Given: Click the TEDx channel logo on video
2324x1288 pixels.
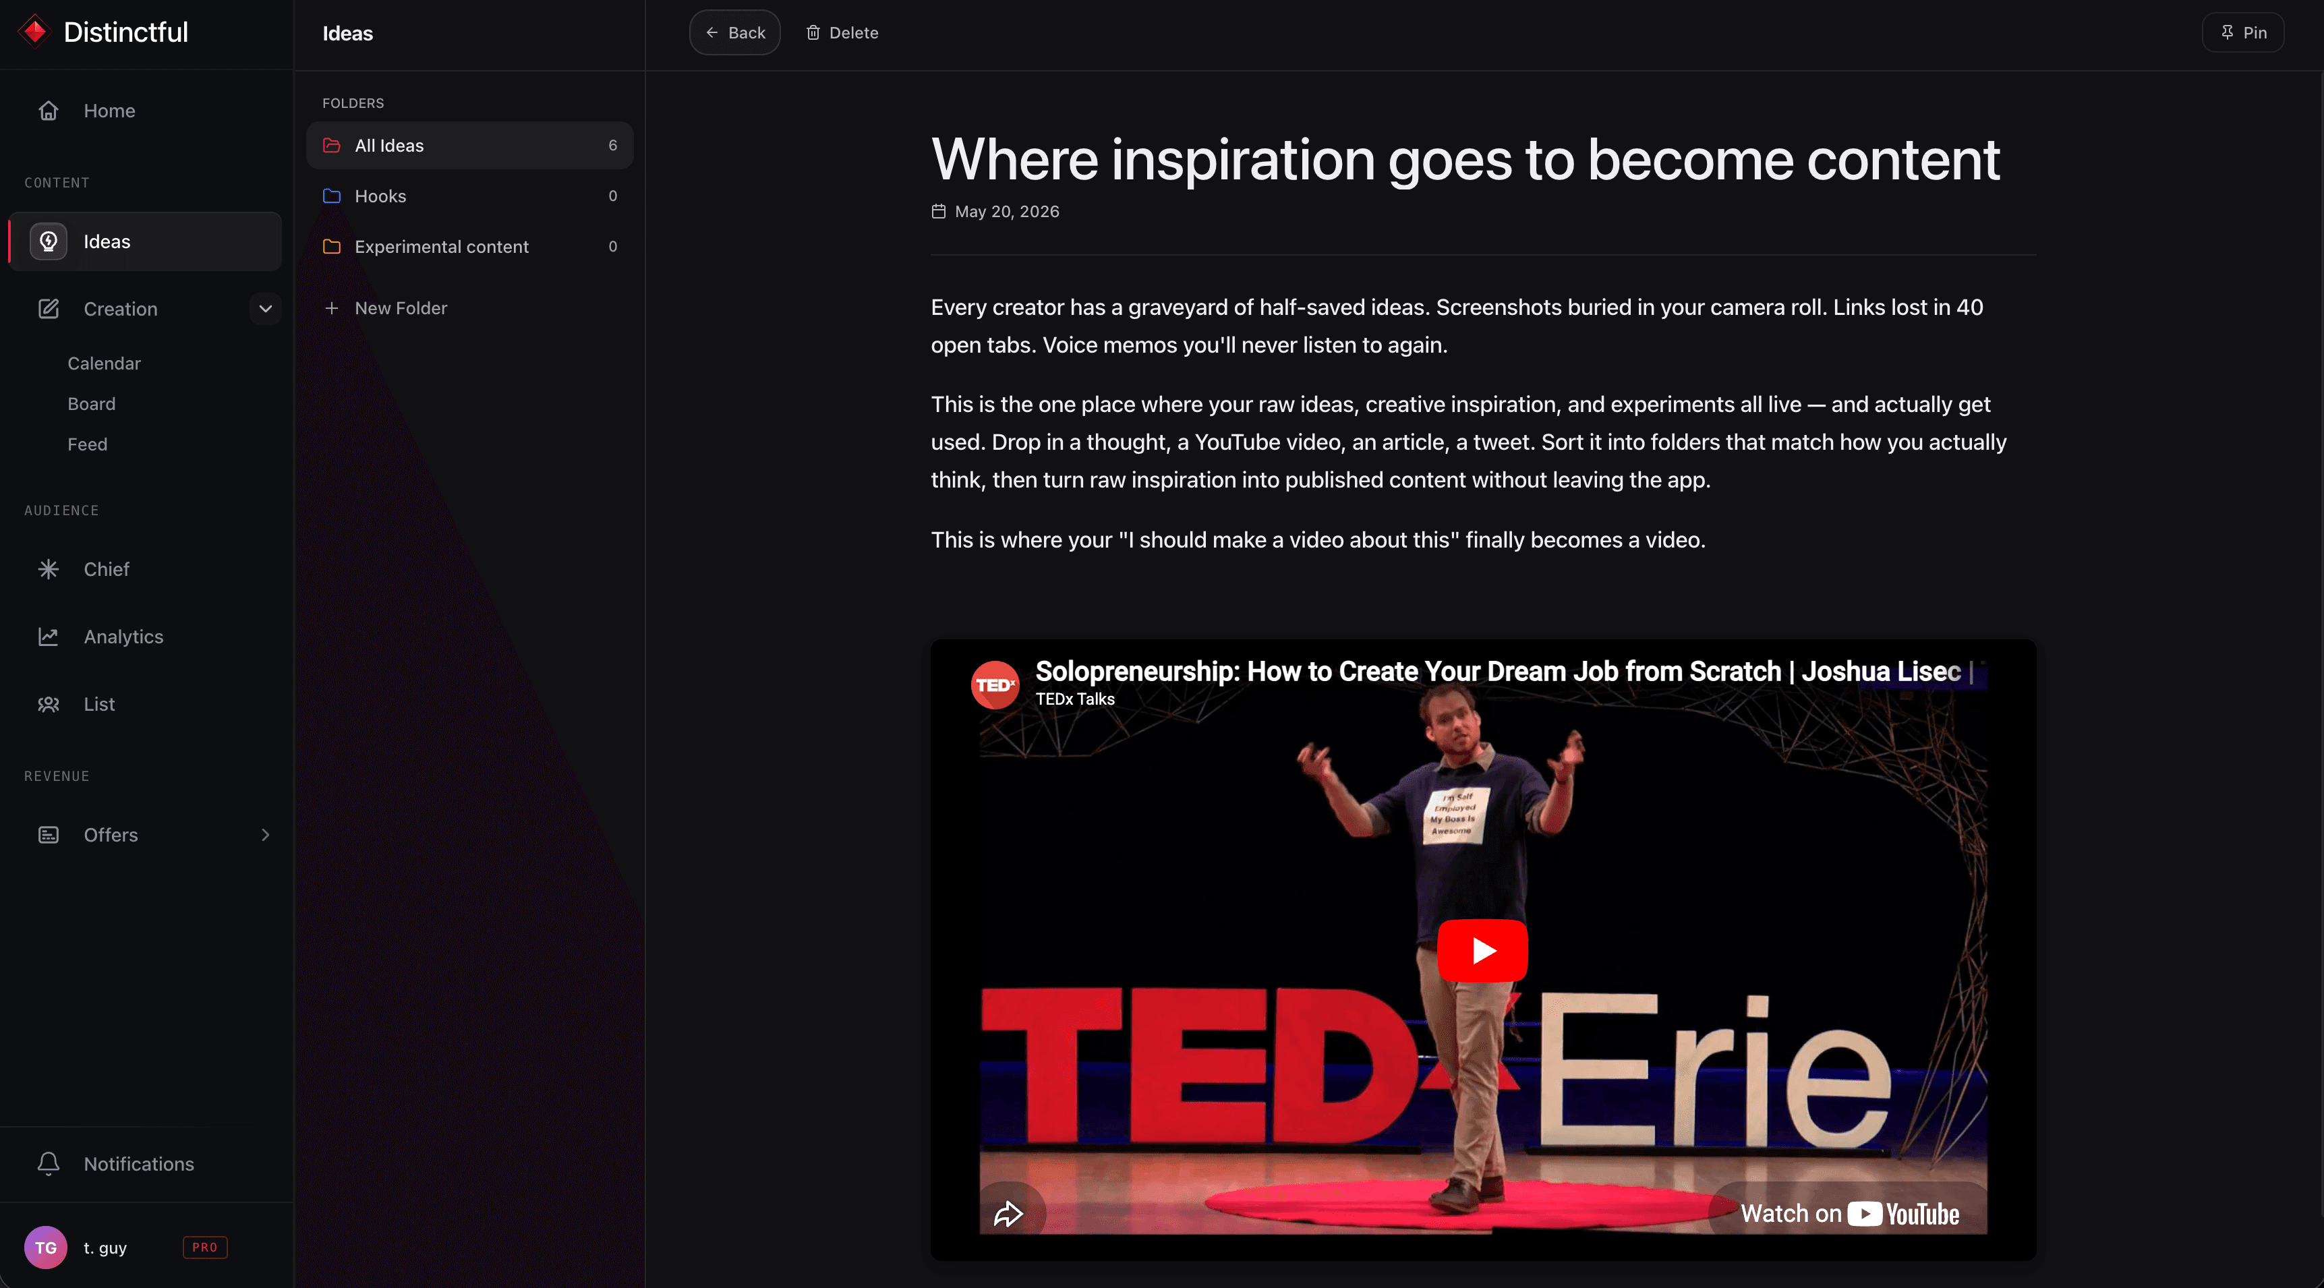Looking at the screenshot, I should pos(995,684).
